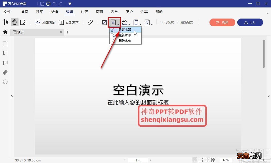Viewport: 271px width, 163px height.
Task: Click the vertical scrollbar thumb
Action: click(x=264, y=54)
